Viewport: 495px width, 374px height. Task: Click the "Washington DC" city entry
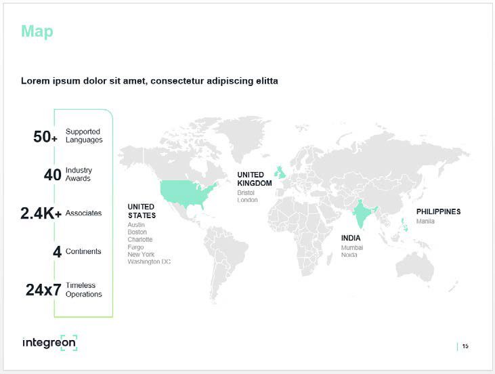point(149,262)
